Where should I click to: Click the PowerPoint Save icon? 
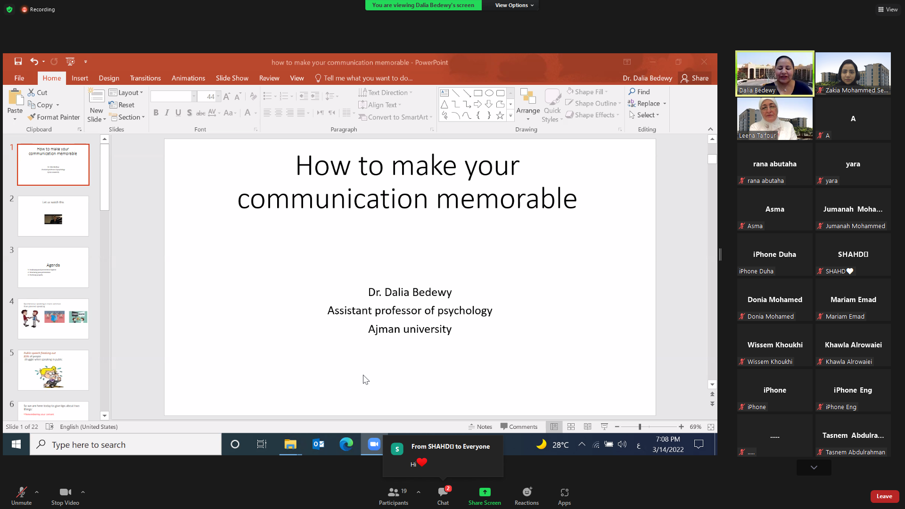18,62
